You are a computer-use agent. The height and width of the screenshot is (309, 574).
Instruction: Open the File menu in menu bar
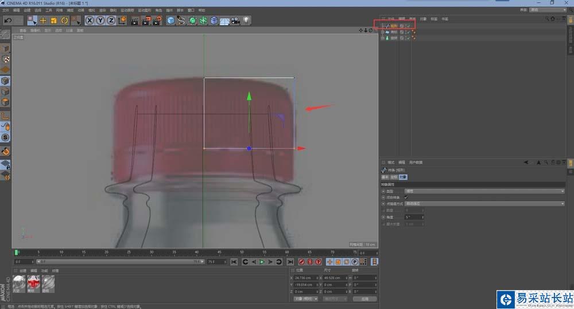click(x=5, y=10)
